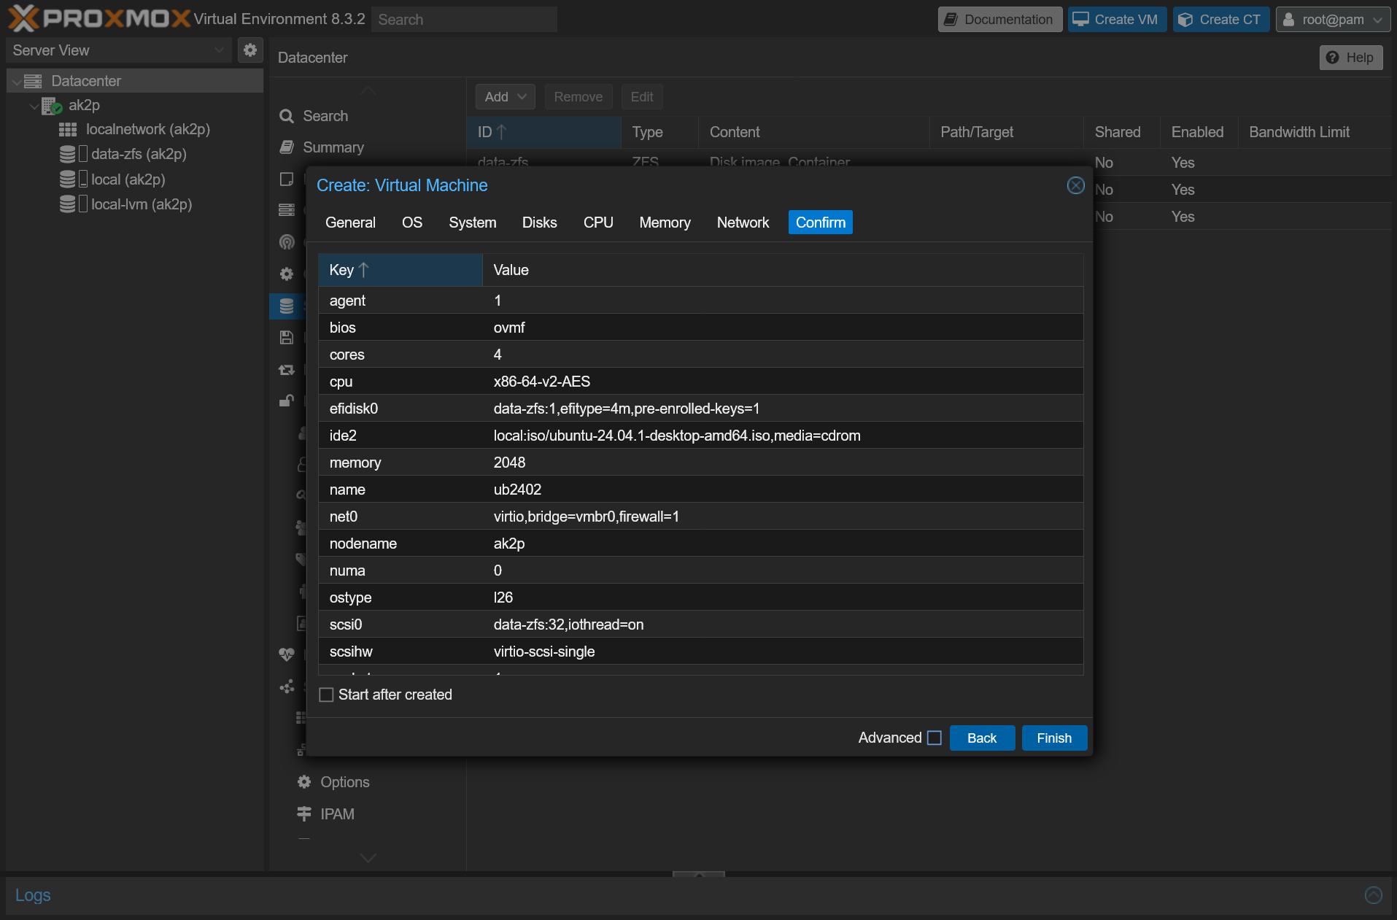1397x920 pixels.
Task: Go to the Network tab in wizard
Action: click(x=743, y=223)
